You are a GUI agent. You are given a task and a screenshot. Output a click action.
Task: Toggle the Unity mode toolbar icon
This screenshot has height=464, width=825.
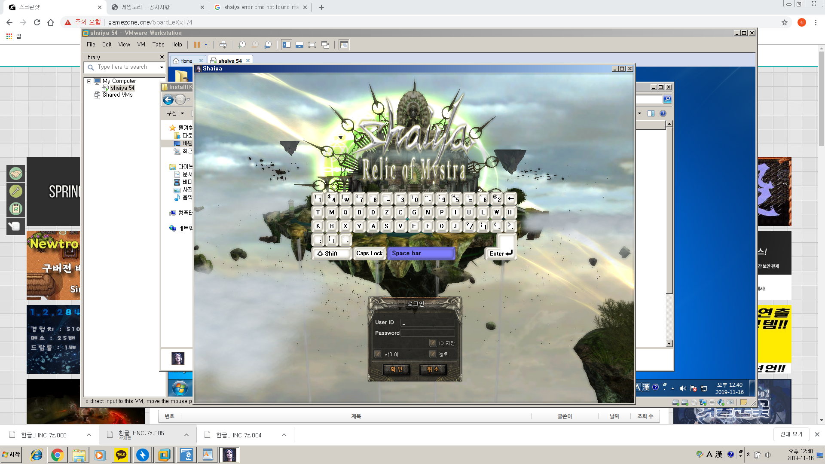click(325, 45)
